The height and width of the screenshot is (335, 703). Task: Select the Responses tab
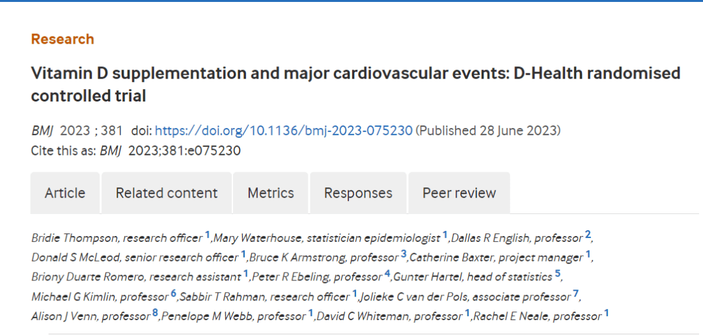coord(358,193)
